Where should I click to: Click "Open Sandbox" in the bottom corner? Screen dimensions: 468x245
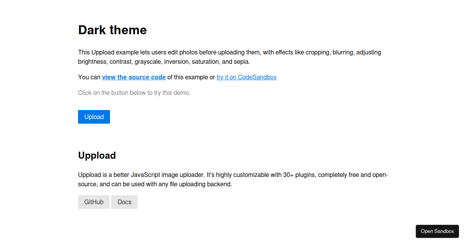tap(437, 231)
